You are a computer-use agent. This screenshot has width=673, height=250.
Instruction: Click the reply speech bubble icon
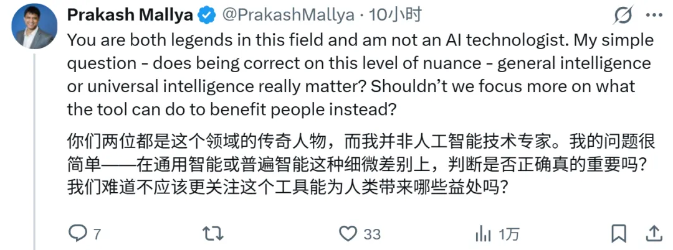point(77,234)
